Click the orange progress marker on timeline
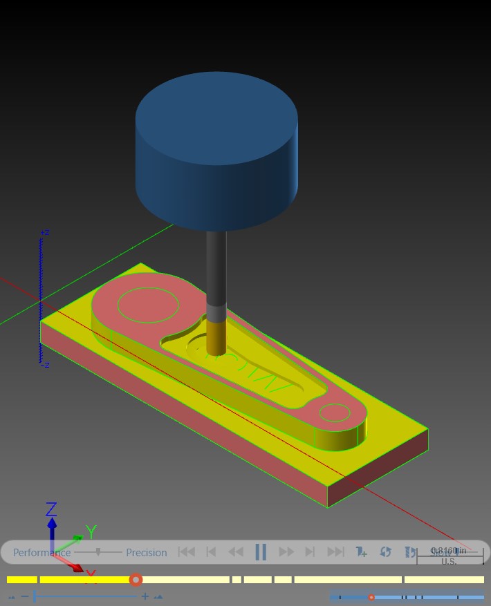Screen dimensions: 491x606 (136, 580)
